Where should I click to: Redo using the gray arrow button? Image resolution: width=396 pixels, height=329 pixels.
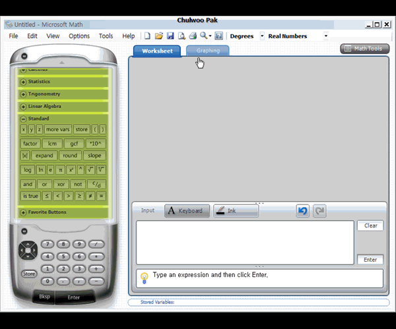click(x=319, y=211)
